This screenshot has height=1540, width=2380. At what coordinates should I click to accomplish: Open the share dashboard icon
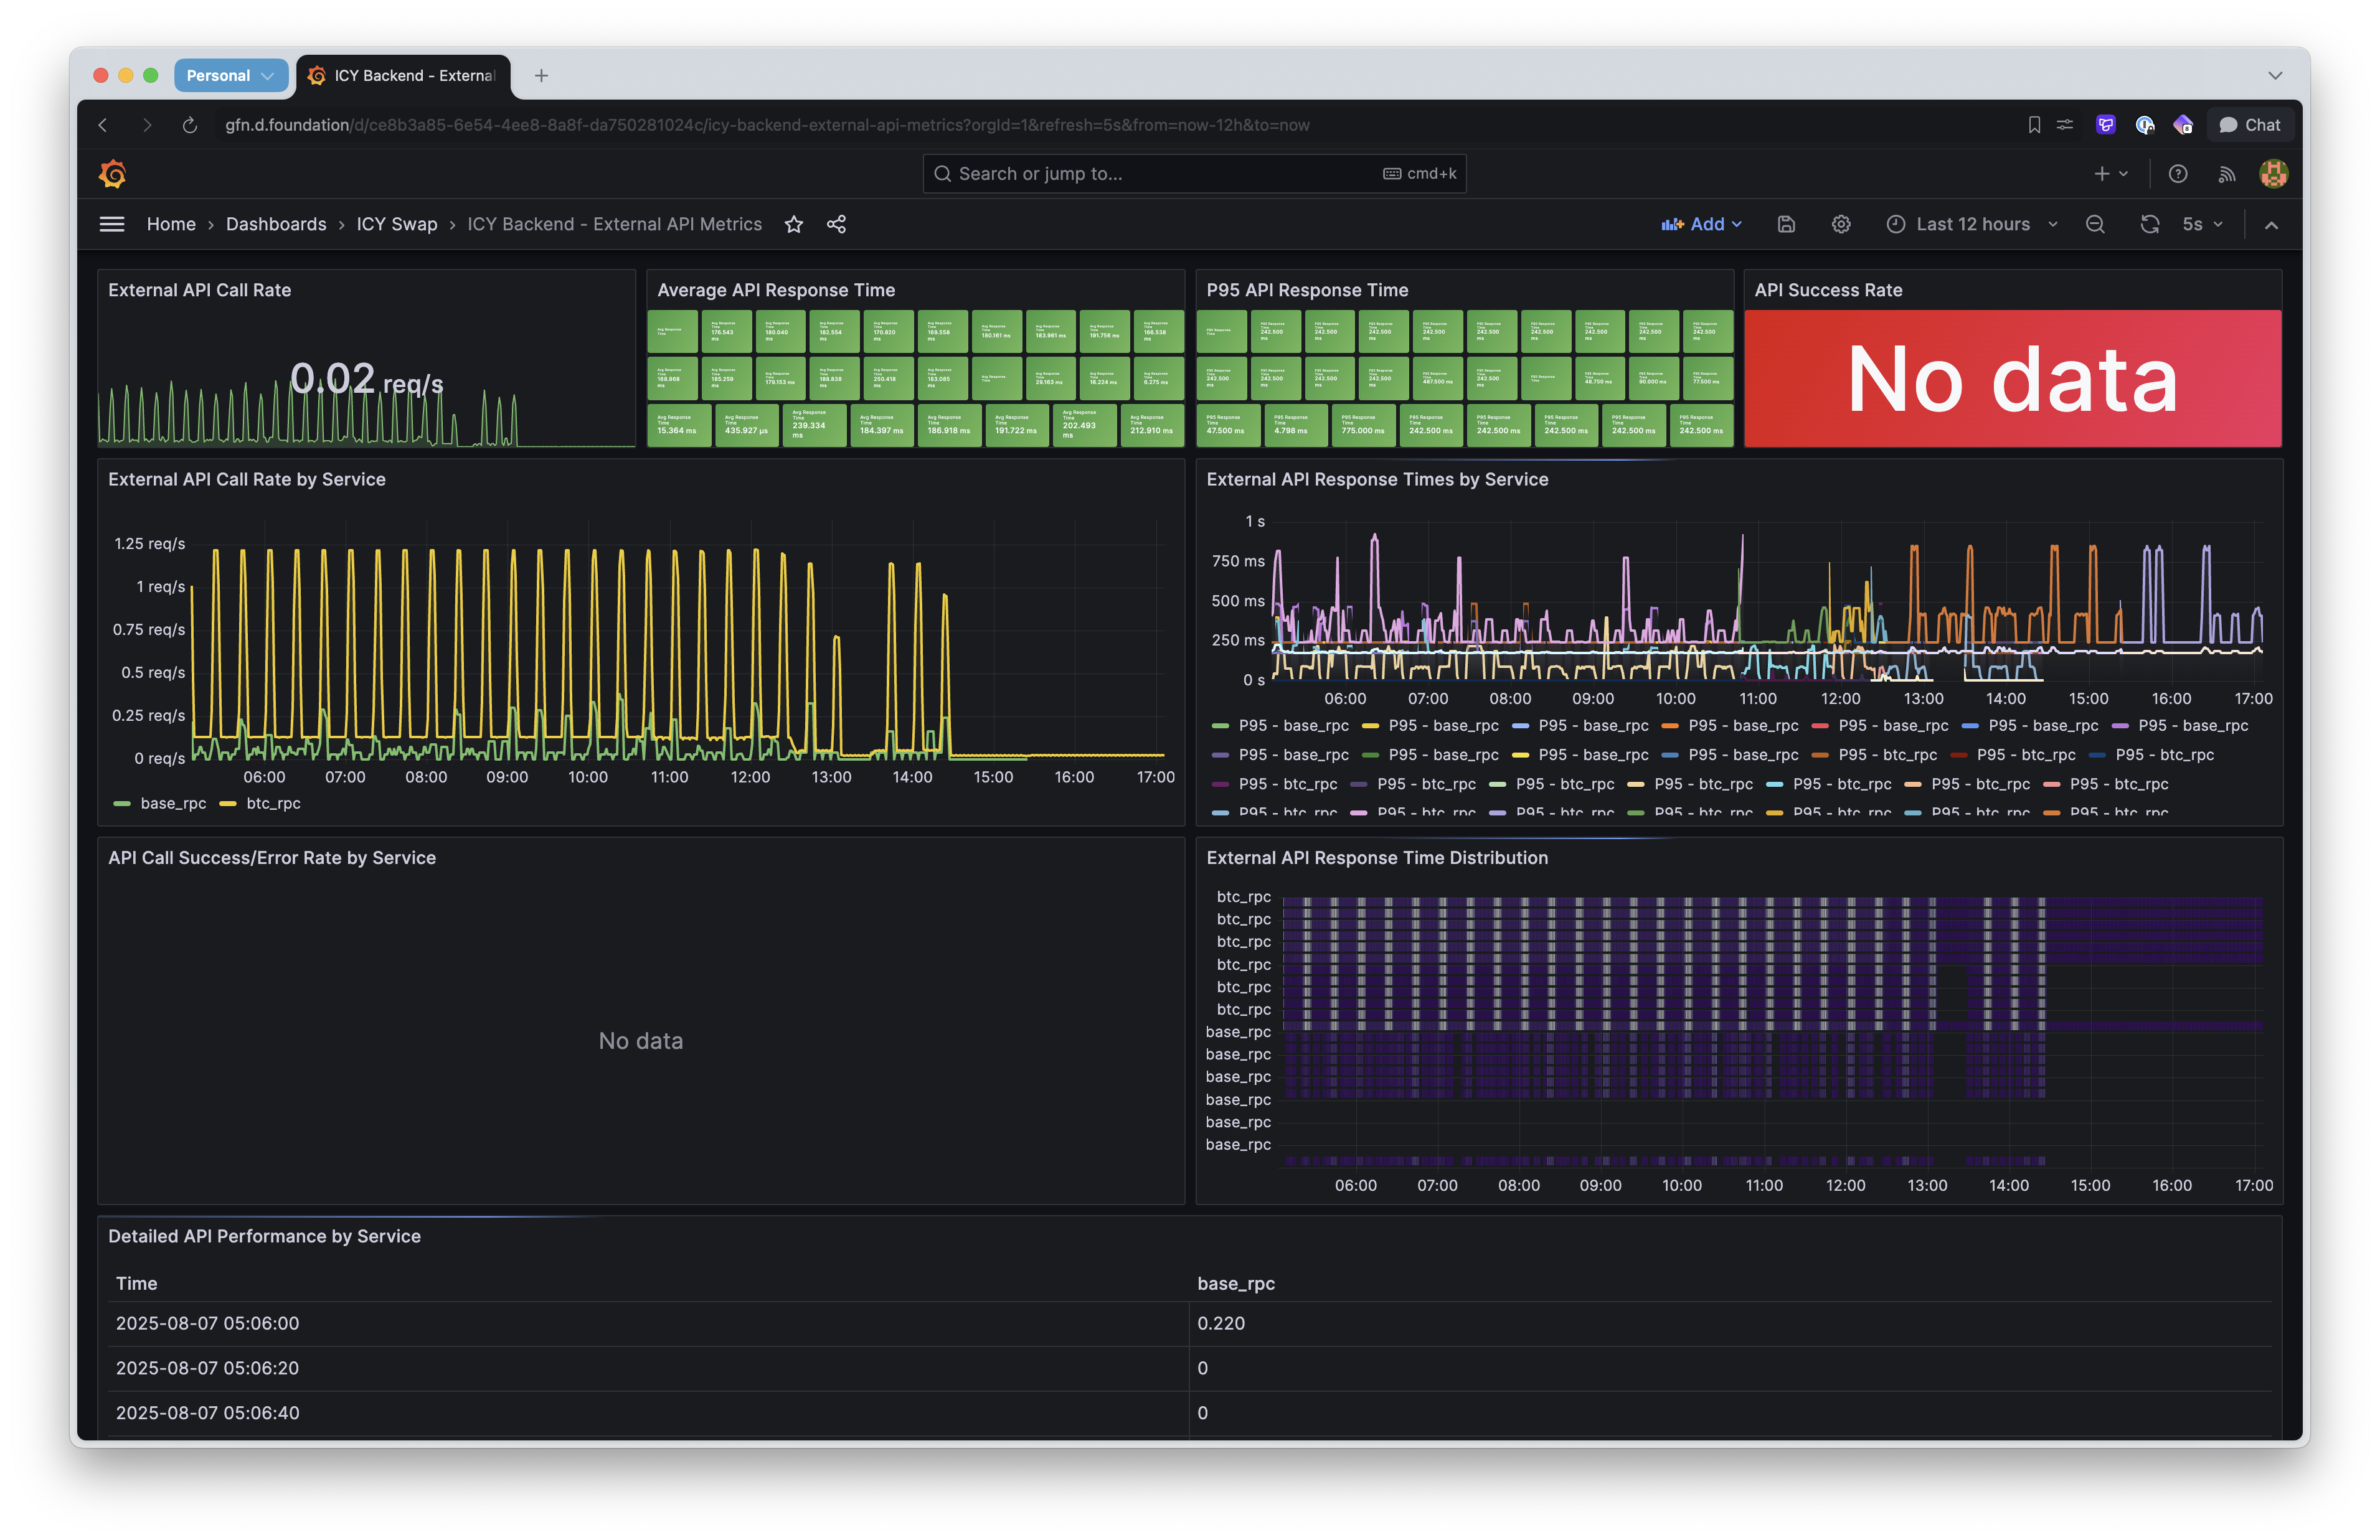(x=837, y=225)
